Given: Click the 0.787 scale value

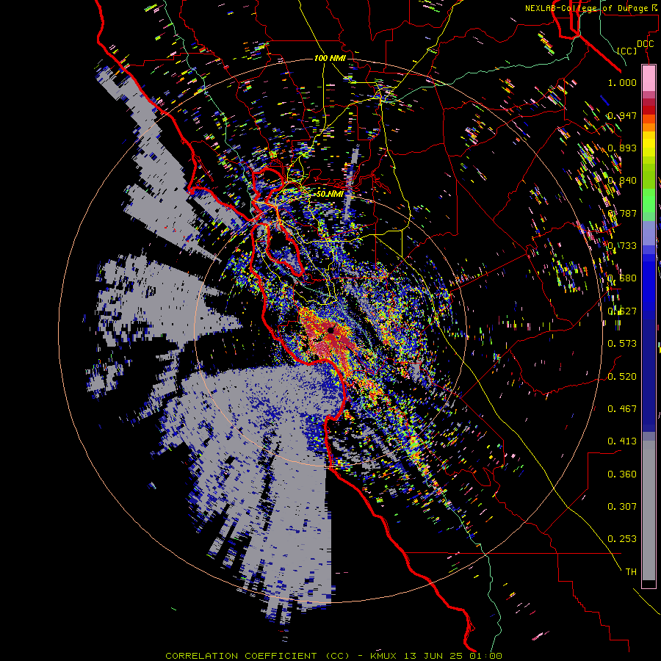Looking at the screenshot, I should (x=622, y=213).
